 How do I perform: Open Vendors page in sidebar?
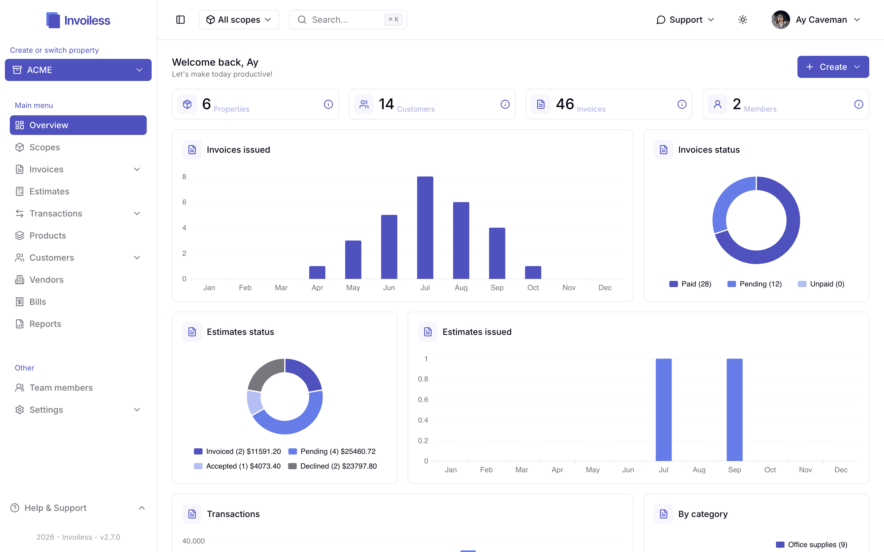78,280
